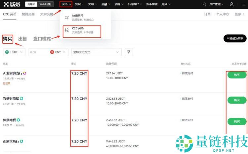Select the 盘口模式 tab
Screen dimensions: 248x154
click(42, 39)
